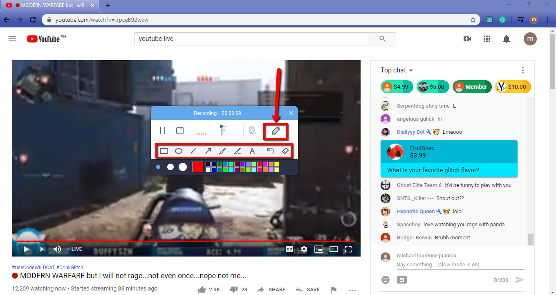This screenshot has height=295, width=556.
Task: Click the red video progress bar
Action: pyautogui.click(x=186, y=241)
